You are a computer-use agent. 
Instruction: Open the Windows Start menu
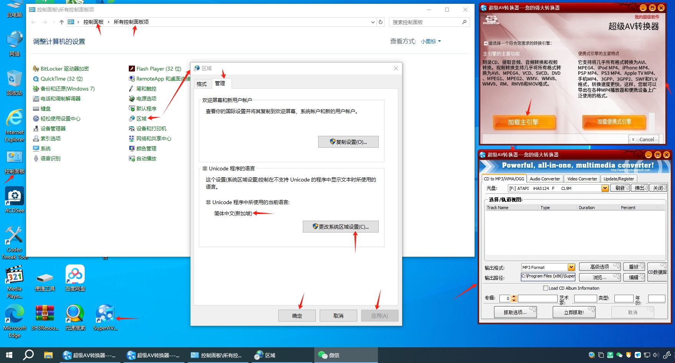[x=9, y=355]
